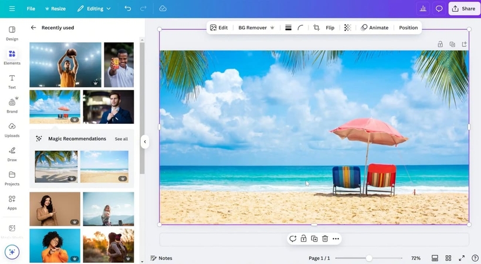
Task: Open the comments speech bubble icon
Action: coord(439,9)
